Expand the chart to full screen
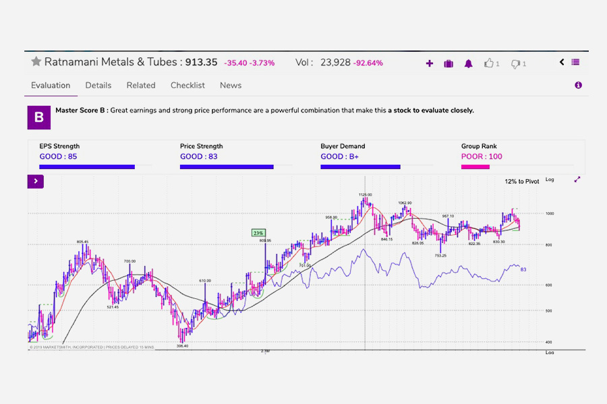This screenshot has height=404, width=607. [x=577, y=179]
